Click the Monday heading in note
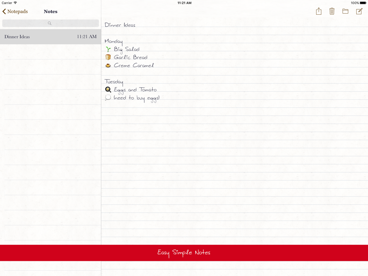The height and width of the screenshot is (276, 368). tap(114, 41)
